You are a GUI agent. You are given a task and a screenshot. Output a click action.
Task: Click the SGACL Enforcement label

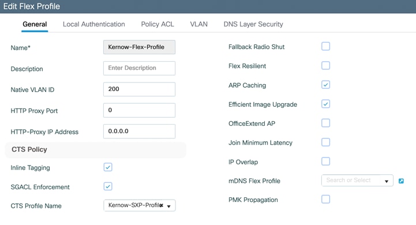click(40, 187)
